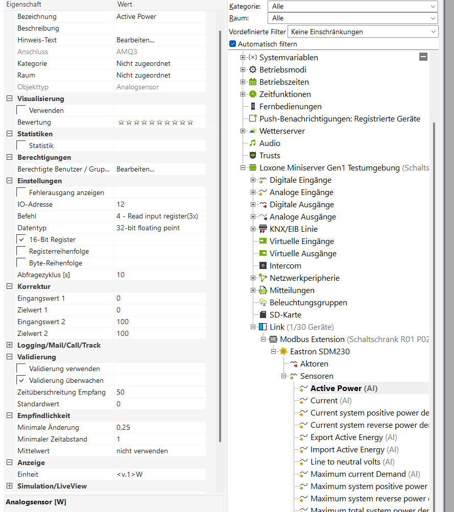This screenshot has width=454, height=512.
Task: Open the Raum dropdown
Action: coord(433,18)
